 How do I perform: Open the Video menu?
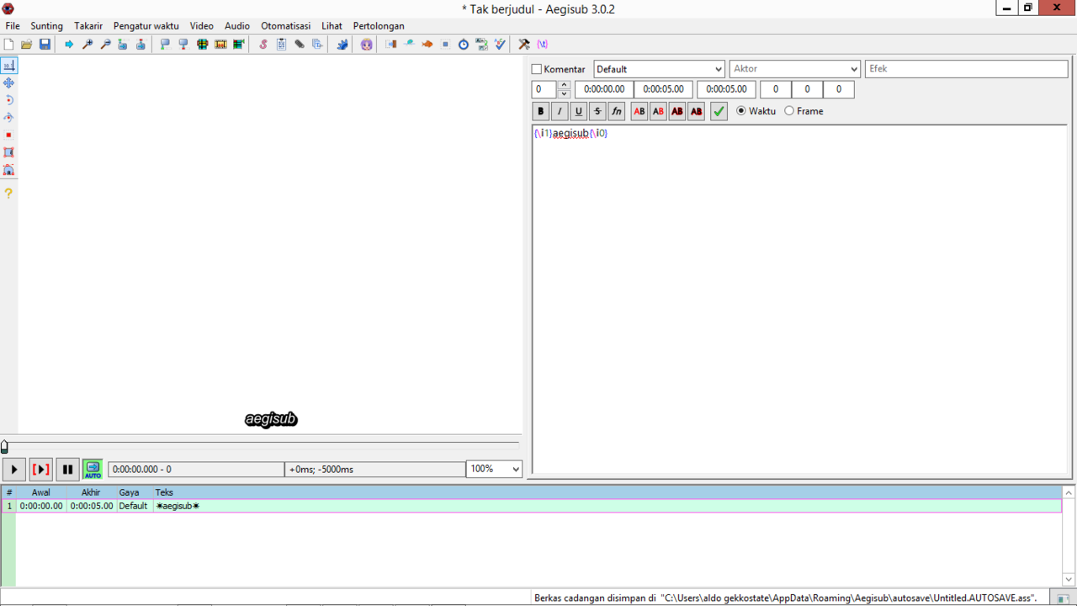tap(202, 26)
